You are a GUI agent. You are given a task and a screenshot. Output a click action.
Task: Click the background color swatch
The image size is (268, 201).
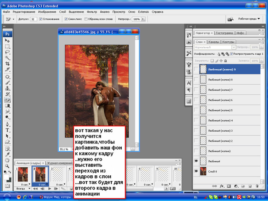pos(10,180)
